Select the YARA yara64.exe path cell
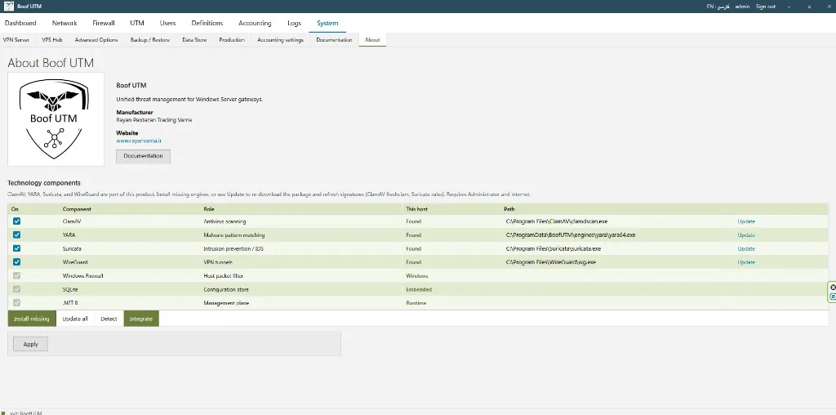 click(571, 234)
